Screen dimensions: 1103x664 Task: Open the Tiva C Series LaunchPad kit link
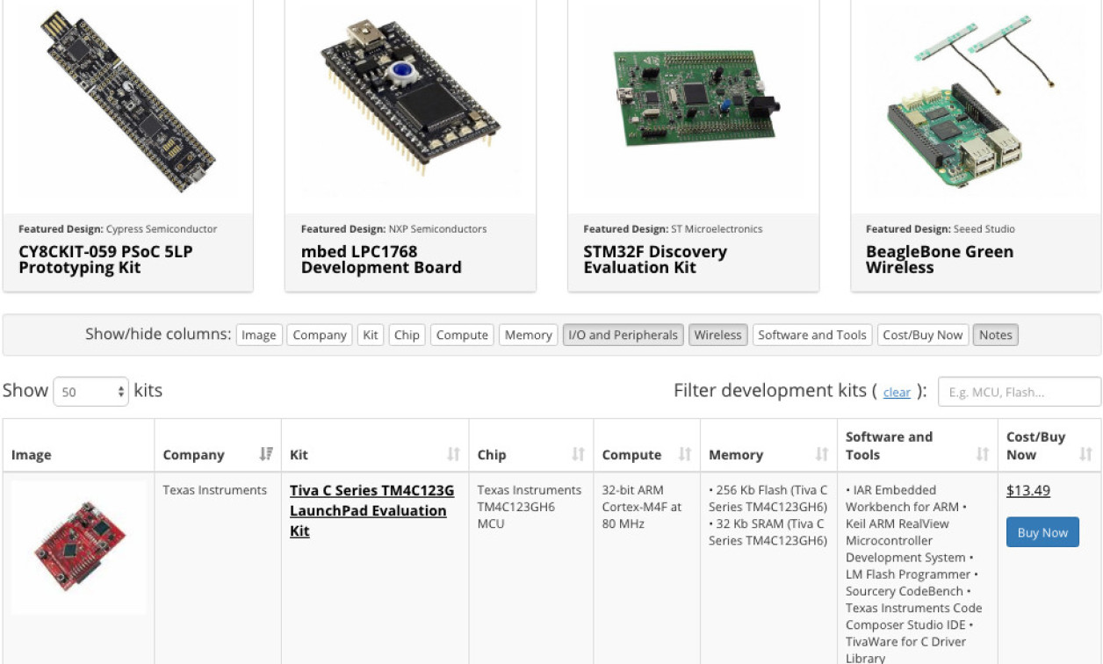365,510
